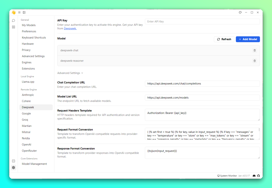The height and width of the screenshot is (188, 272).
Task: Click the settings gear icon at bottom left
Action: 14,167
